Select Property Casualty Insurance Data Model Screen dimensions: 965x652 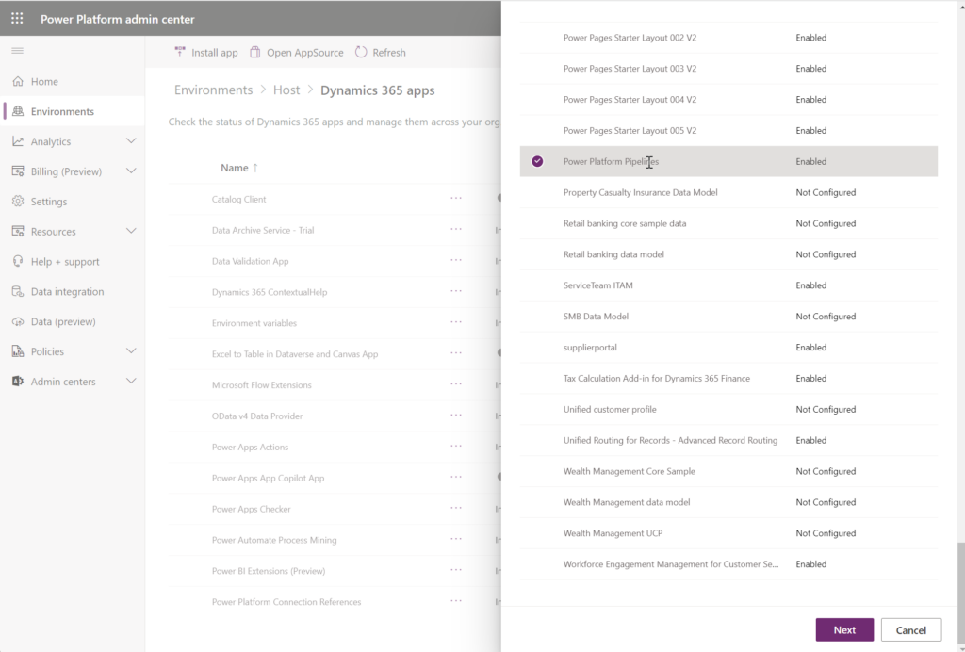[728, 192]
